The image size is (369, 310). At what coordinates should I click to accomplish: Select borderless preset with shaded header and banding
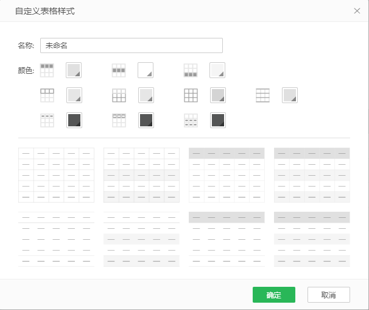(x=312, y=239)
